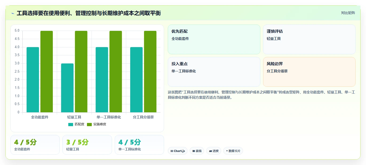Click the 匹配度 legend label text
The width and height of the screenshot is (366, 165).
(79, 124)
